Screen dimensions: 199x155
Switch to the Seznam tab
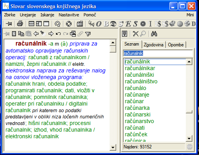[x=132, y=44]
